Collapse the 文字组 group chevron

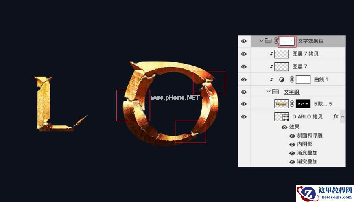pos(269,92)
